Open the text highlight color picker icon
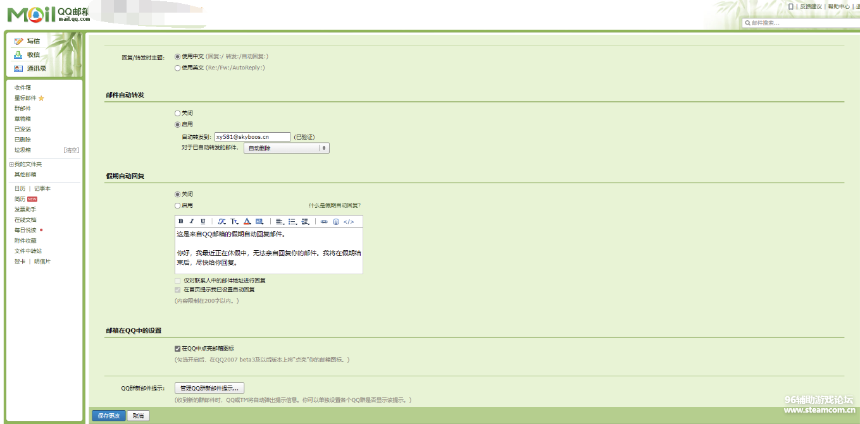The image size is (860, 424). click(x=260, y=222)
